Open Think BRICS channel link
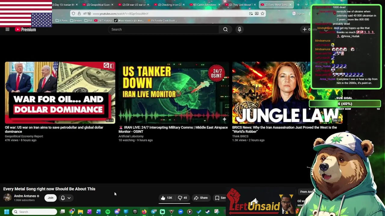The width and height of the screenshot is (385, 216). pos(240,136)
